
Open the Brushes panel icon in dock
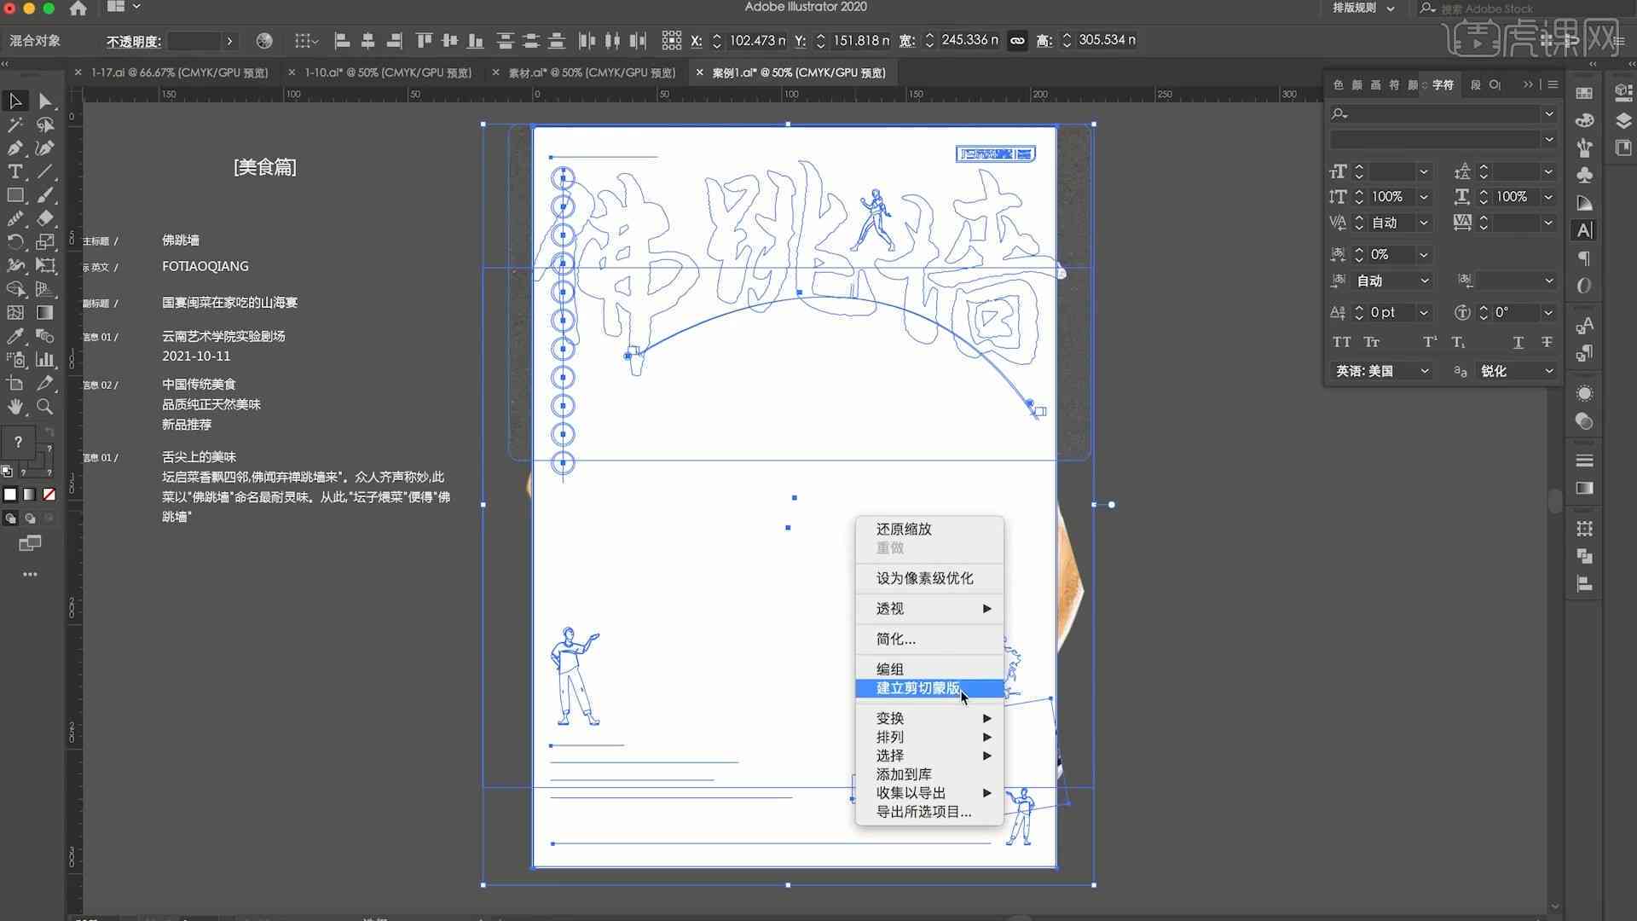(x=1585, y=148)
